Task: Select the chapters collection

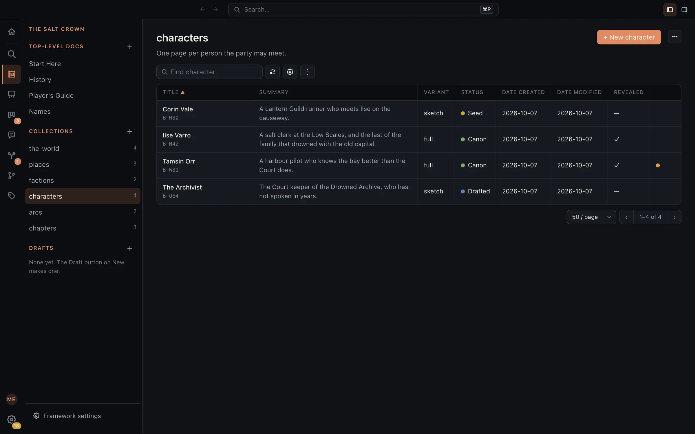Action: pyautogui.click(x=83, y=228)
